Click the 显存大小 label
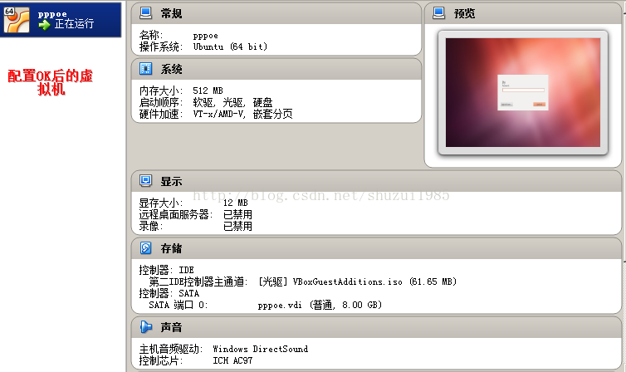The height and width of the screenshot is (372, 626). coord(160,203)
